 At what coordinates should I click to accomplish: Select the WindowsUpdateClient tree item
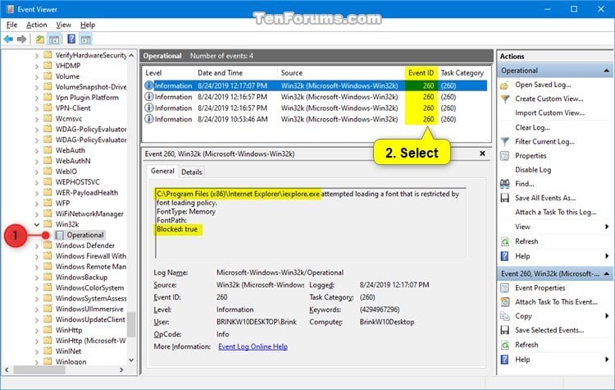click(90, 319)
